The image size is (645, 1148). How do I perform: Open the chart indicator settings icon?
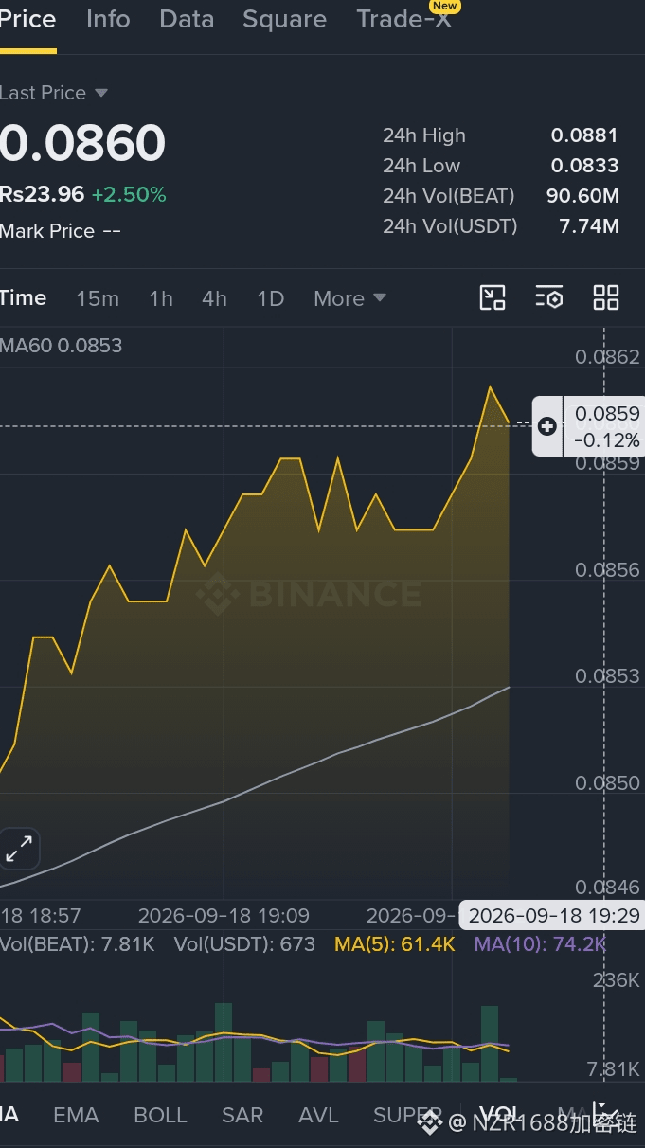549,297
